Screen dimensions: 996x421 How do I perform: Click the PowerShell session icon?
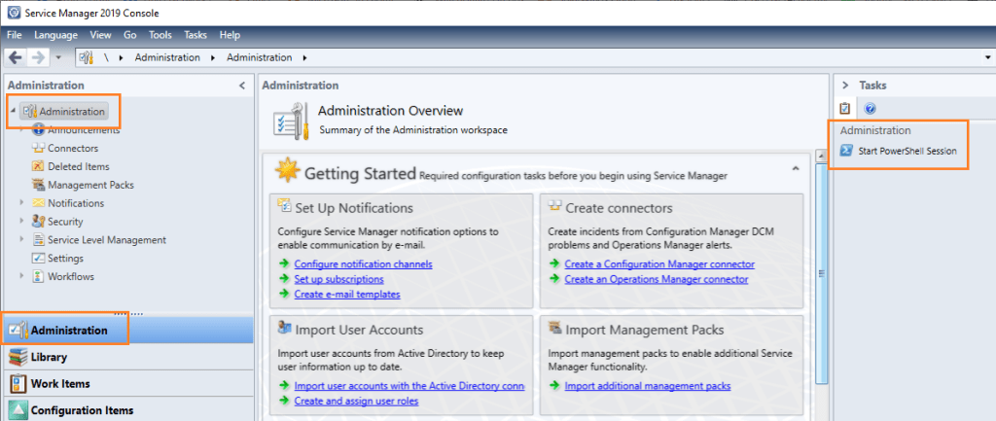846,151
